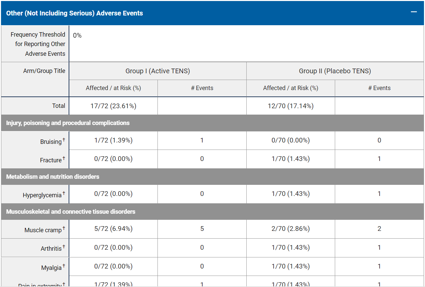Collapse the Other Adverse Events section
This screenshot has height=287, width=425.
(x=414, y=12)
